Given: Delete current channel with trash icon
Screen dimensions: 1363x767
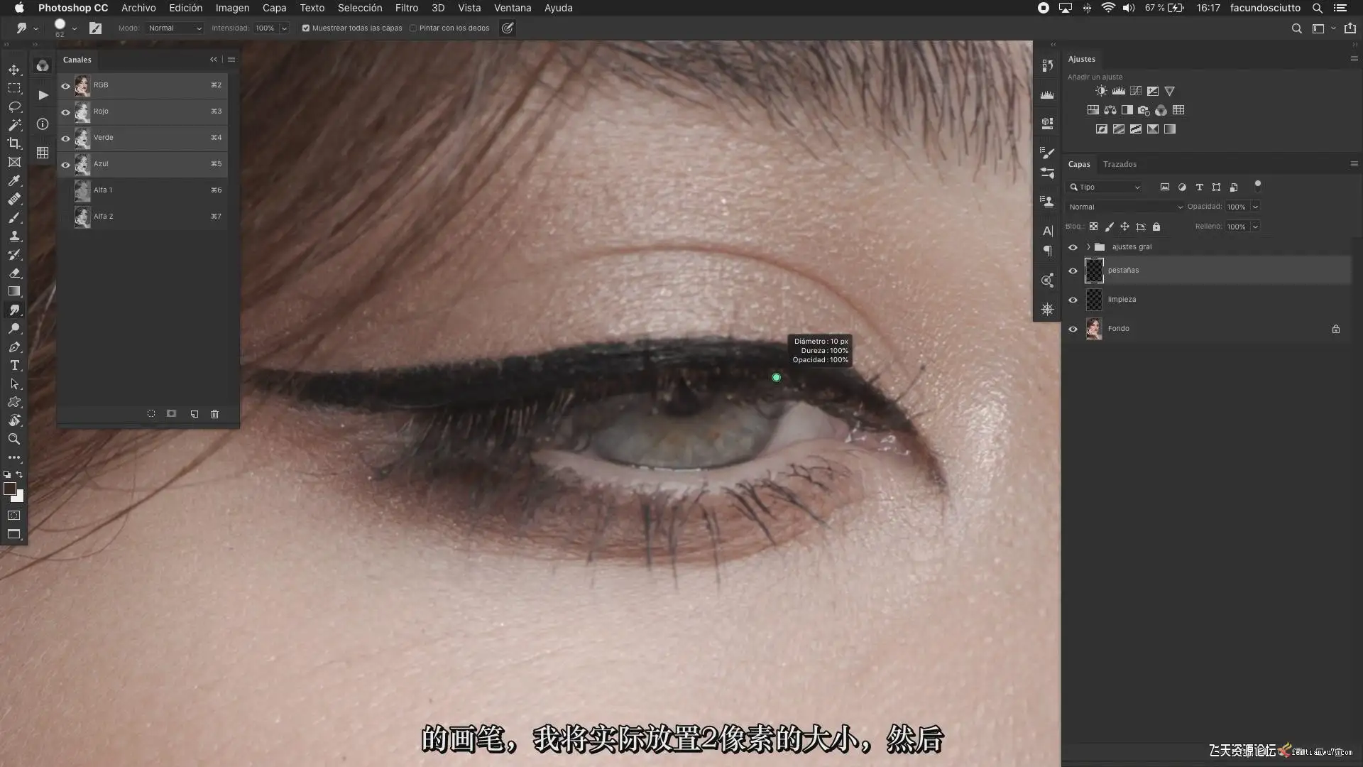Looking at the screenshot, I should click(x=215, y=414).
